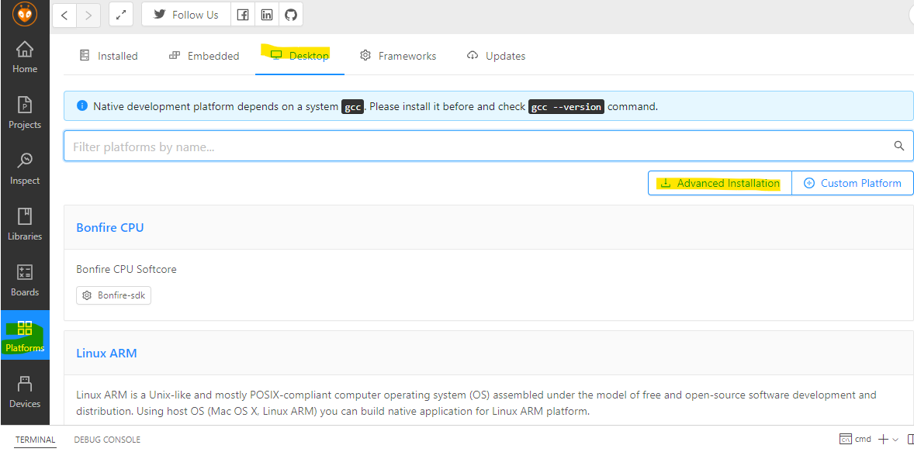Open the LinkedIn icon link
Screen dimensions: 914x452
[266, 16]
